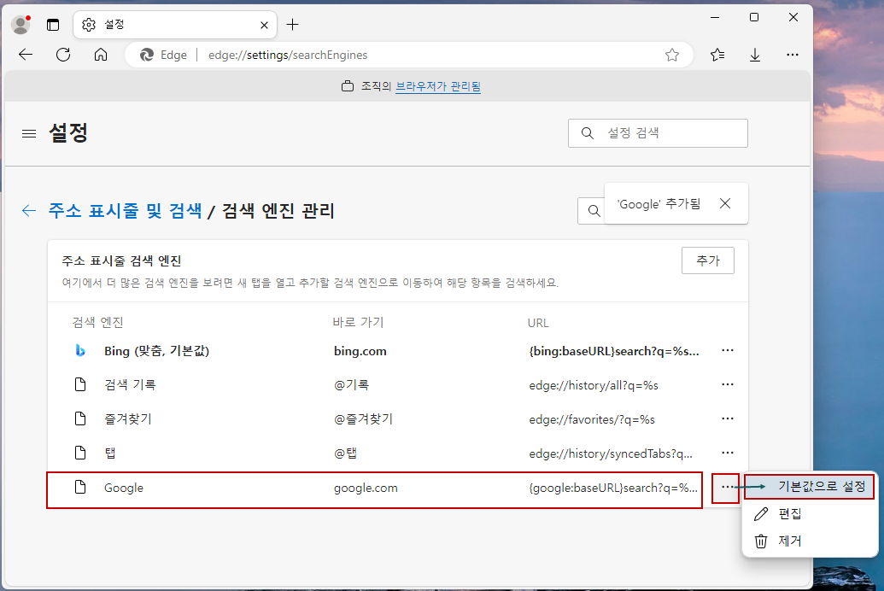The height and width of the screenshot is (591, 884).
Task: Open more options for 즐겨찾기 row
Action: point(727,418)
